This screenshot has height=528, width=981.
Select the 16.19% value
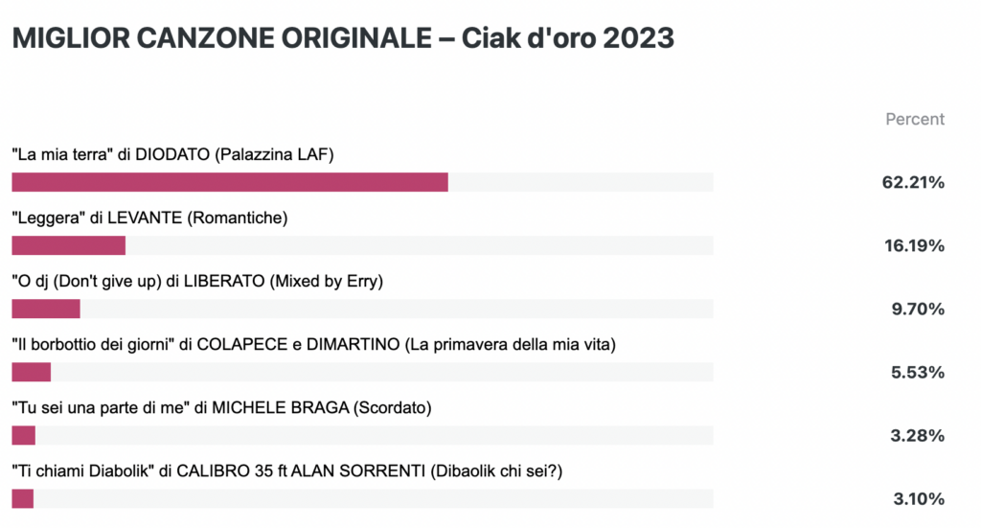coord(914,246)
